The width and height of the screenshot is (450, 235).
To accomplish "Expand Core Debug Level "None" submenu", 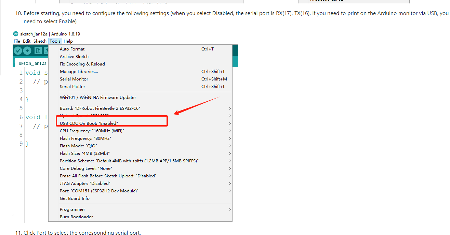I will click(141, 168).
